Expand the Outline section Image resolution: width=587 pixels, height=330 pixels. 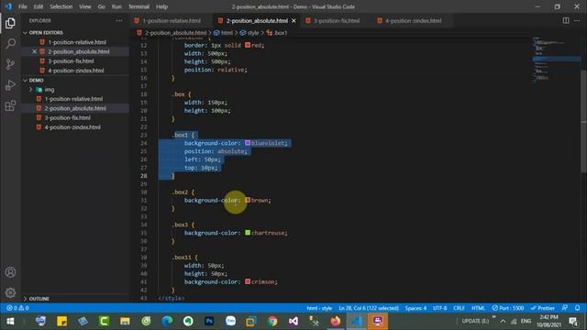38,299
